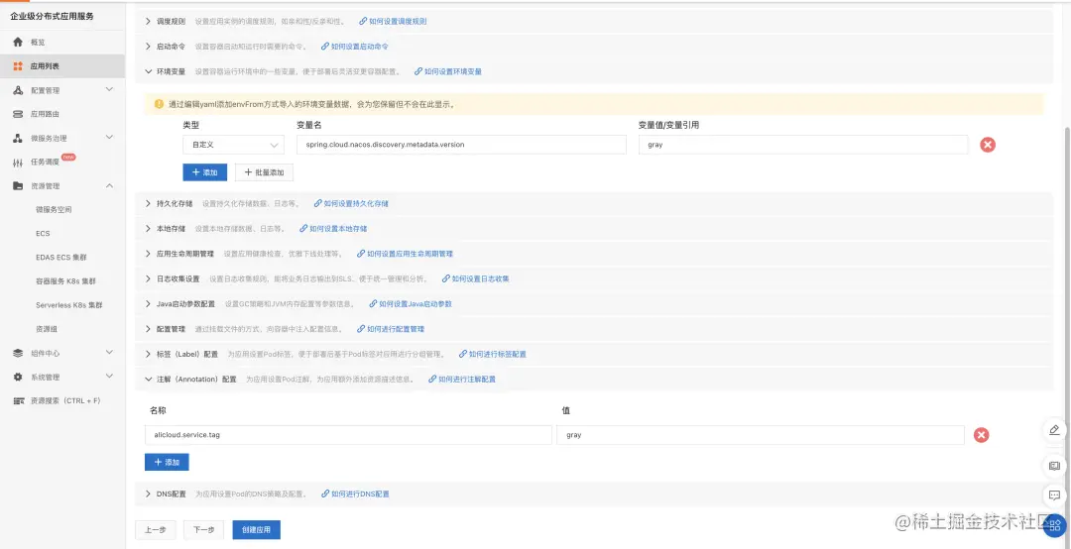This screenshot has width=1071, height=549.
Task: Open the 类型 dropdown showing 自定义
Action: click(x=234, y=145)
